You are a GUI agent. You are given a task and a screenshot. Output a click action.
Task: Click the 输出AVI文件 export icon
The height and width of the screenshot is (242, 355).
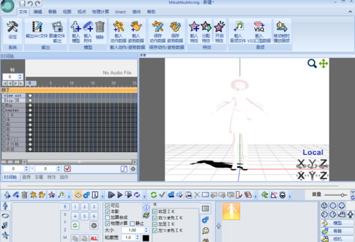[x=37, y=27]
